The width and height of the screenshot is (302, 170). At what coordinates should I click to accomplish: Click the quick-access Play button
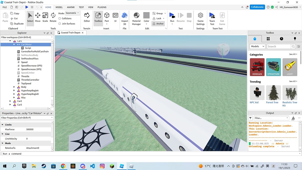click(27, 7)
